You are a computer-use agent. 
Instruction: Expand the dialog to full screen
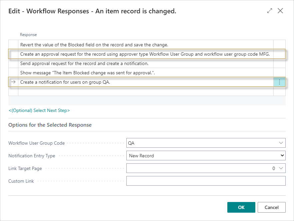pyautogui.click(x=270, y=11)
